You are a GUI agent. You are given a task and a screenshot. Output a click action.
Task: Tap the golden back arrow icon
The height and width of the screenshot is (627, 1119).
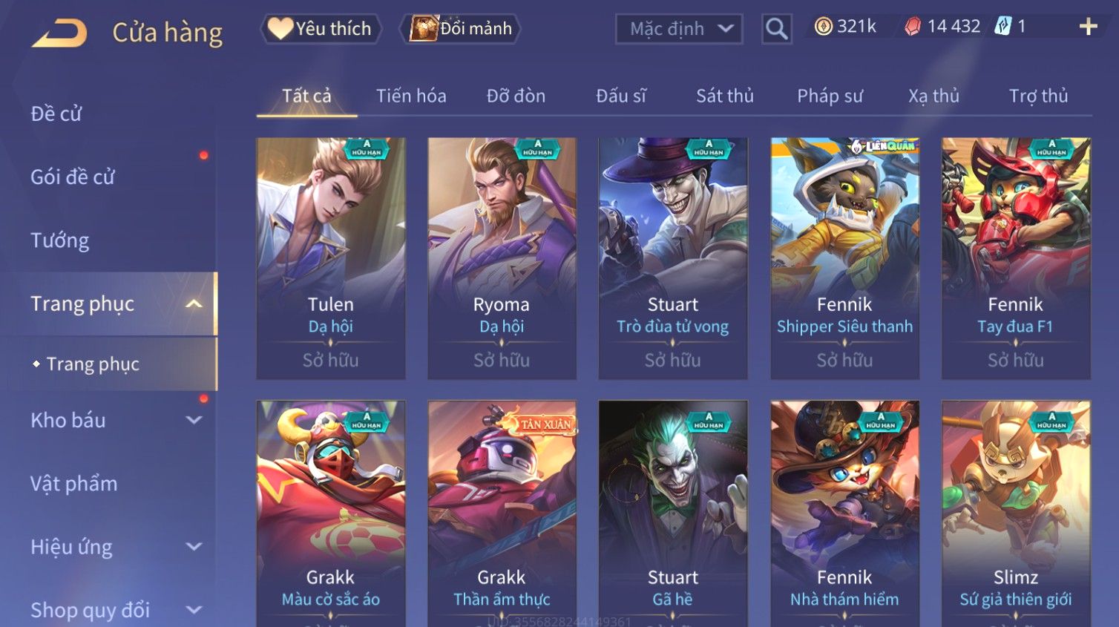pos(59,33)
